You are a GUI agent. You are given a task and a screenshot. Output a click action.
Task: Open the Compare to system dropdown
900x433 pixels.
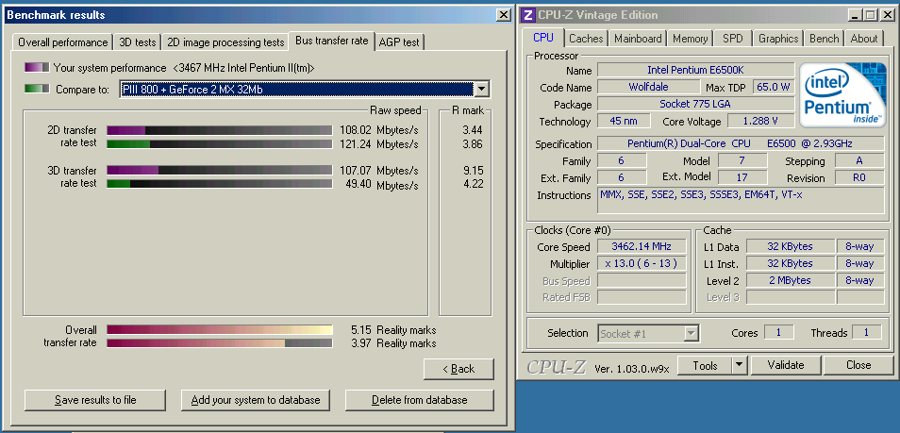[482, 89]
